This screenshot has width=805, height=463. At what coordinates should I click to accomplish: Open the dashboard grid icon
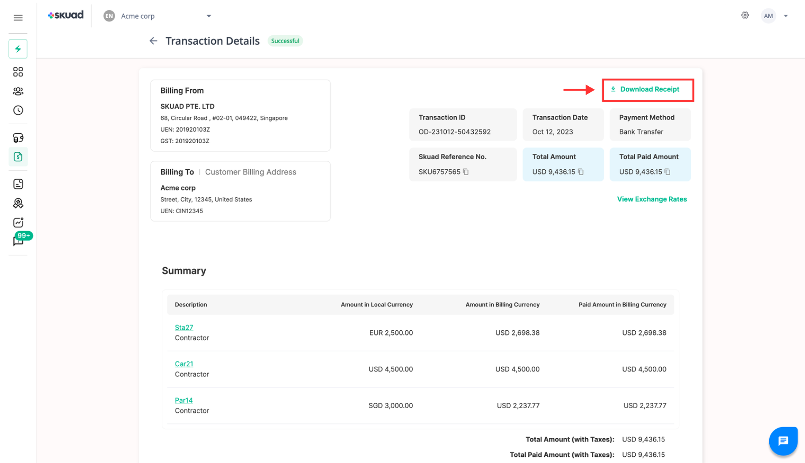point(18,72)
